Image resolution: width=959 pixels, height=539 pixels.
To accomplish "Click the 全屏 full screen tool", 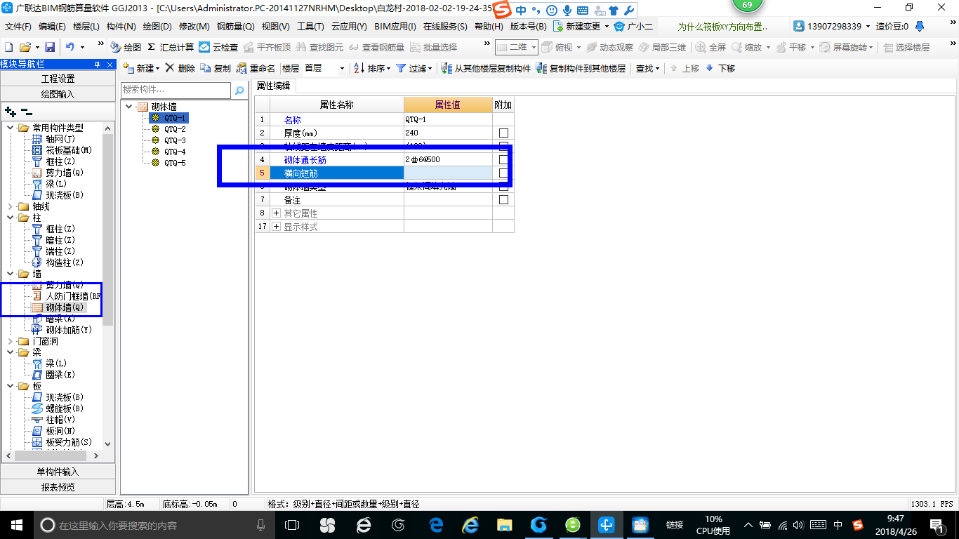I will (x=710, y=47).
